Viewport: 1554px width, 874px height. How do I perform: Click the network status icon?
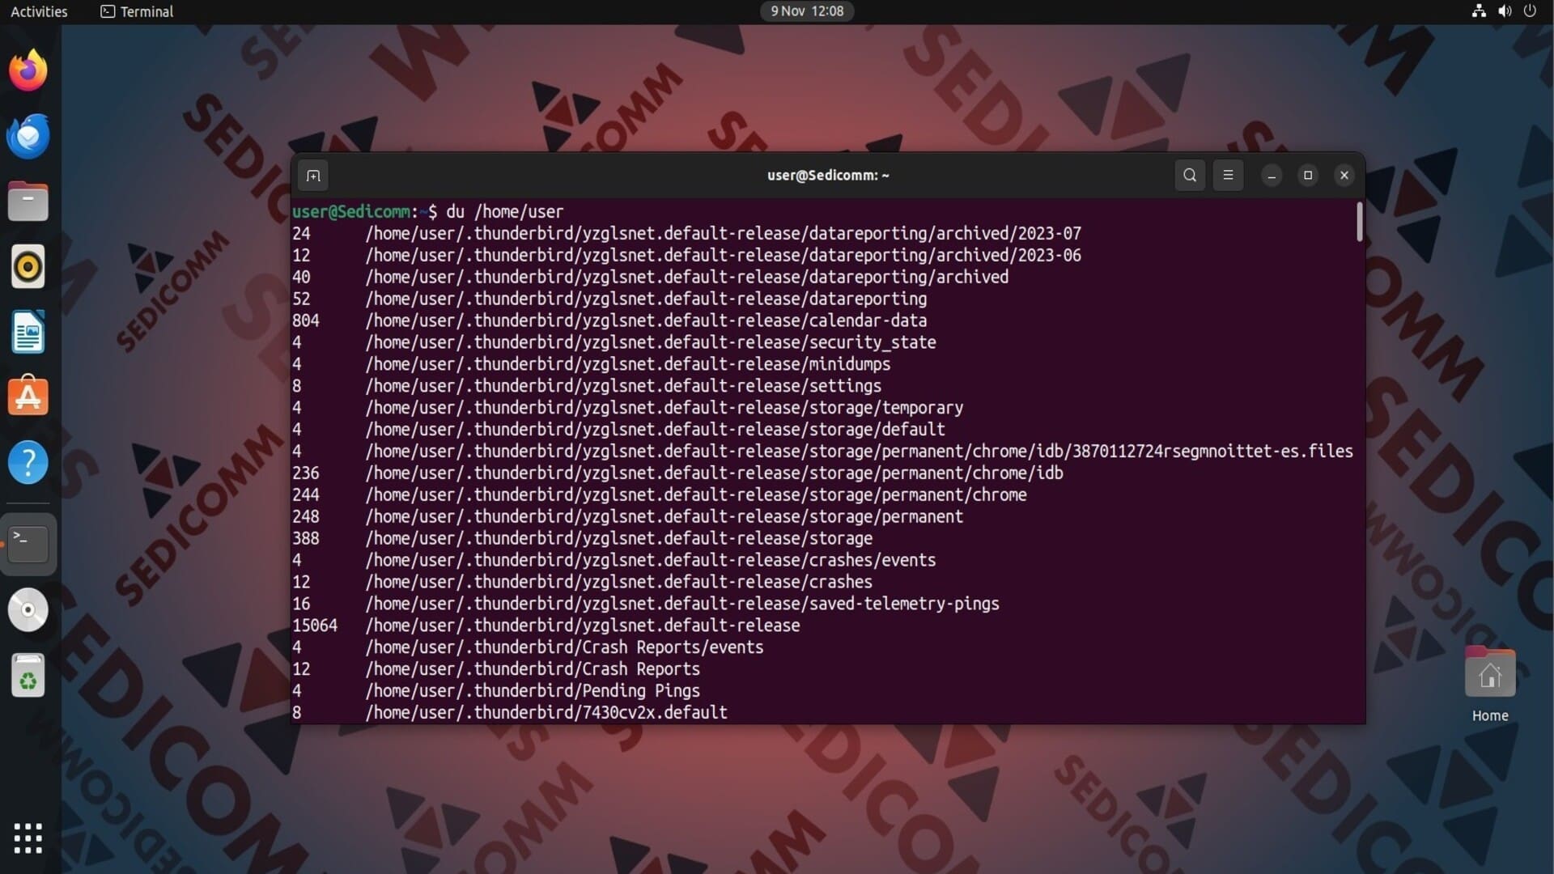click(1479, 11)
